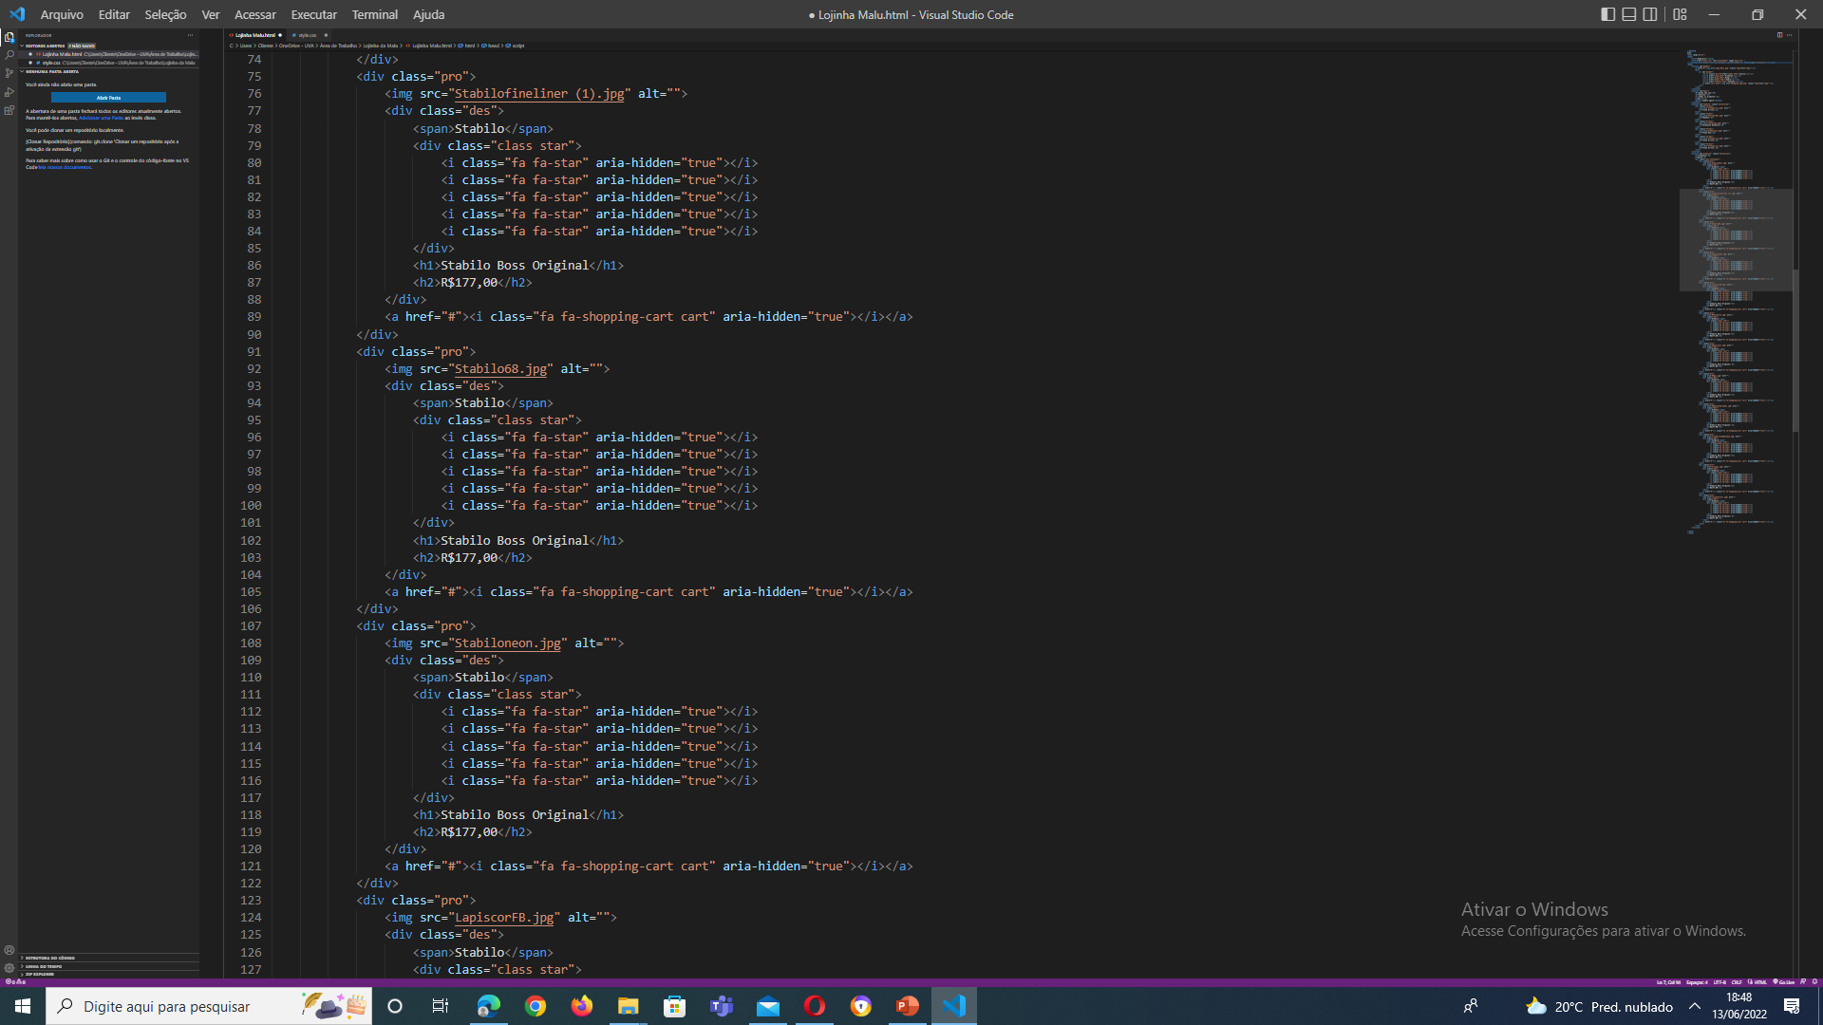The height and width of the screenshot is (1025, 1823).
Task: Click split editor icon above minimap
Action: coord(1779,35)
